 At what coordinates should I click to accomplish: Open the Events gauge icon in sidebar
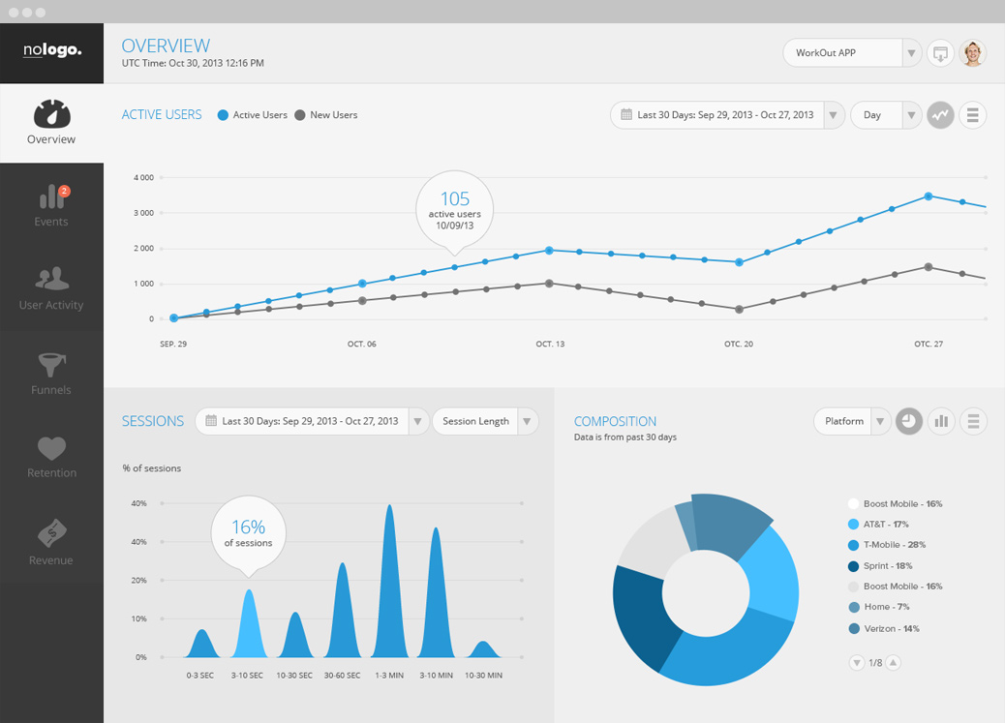51,198
